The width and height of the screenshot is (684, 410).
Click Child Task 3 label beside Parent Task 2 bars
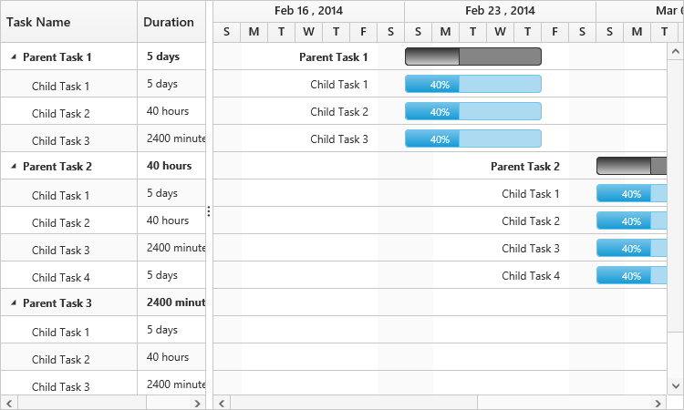tap(530, 248)
